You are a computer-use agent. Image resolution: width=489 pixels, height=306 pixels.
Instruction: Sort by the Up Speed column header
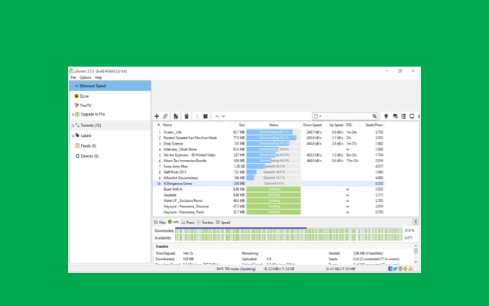tap(336, 125)
